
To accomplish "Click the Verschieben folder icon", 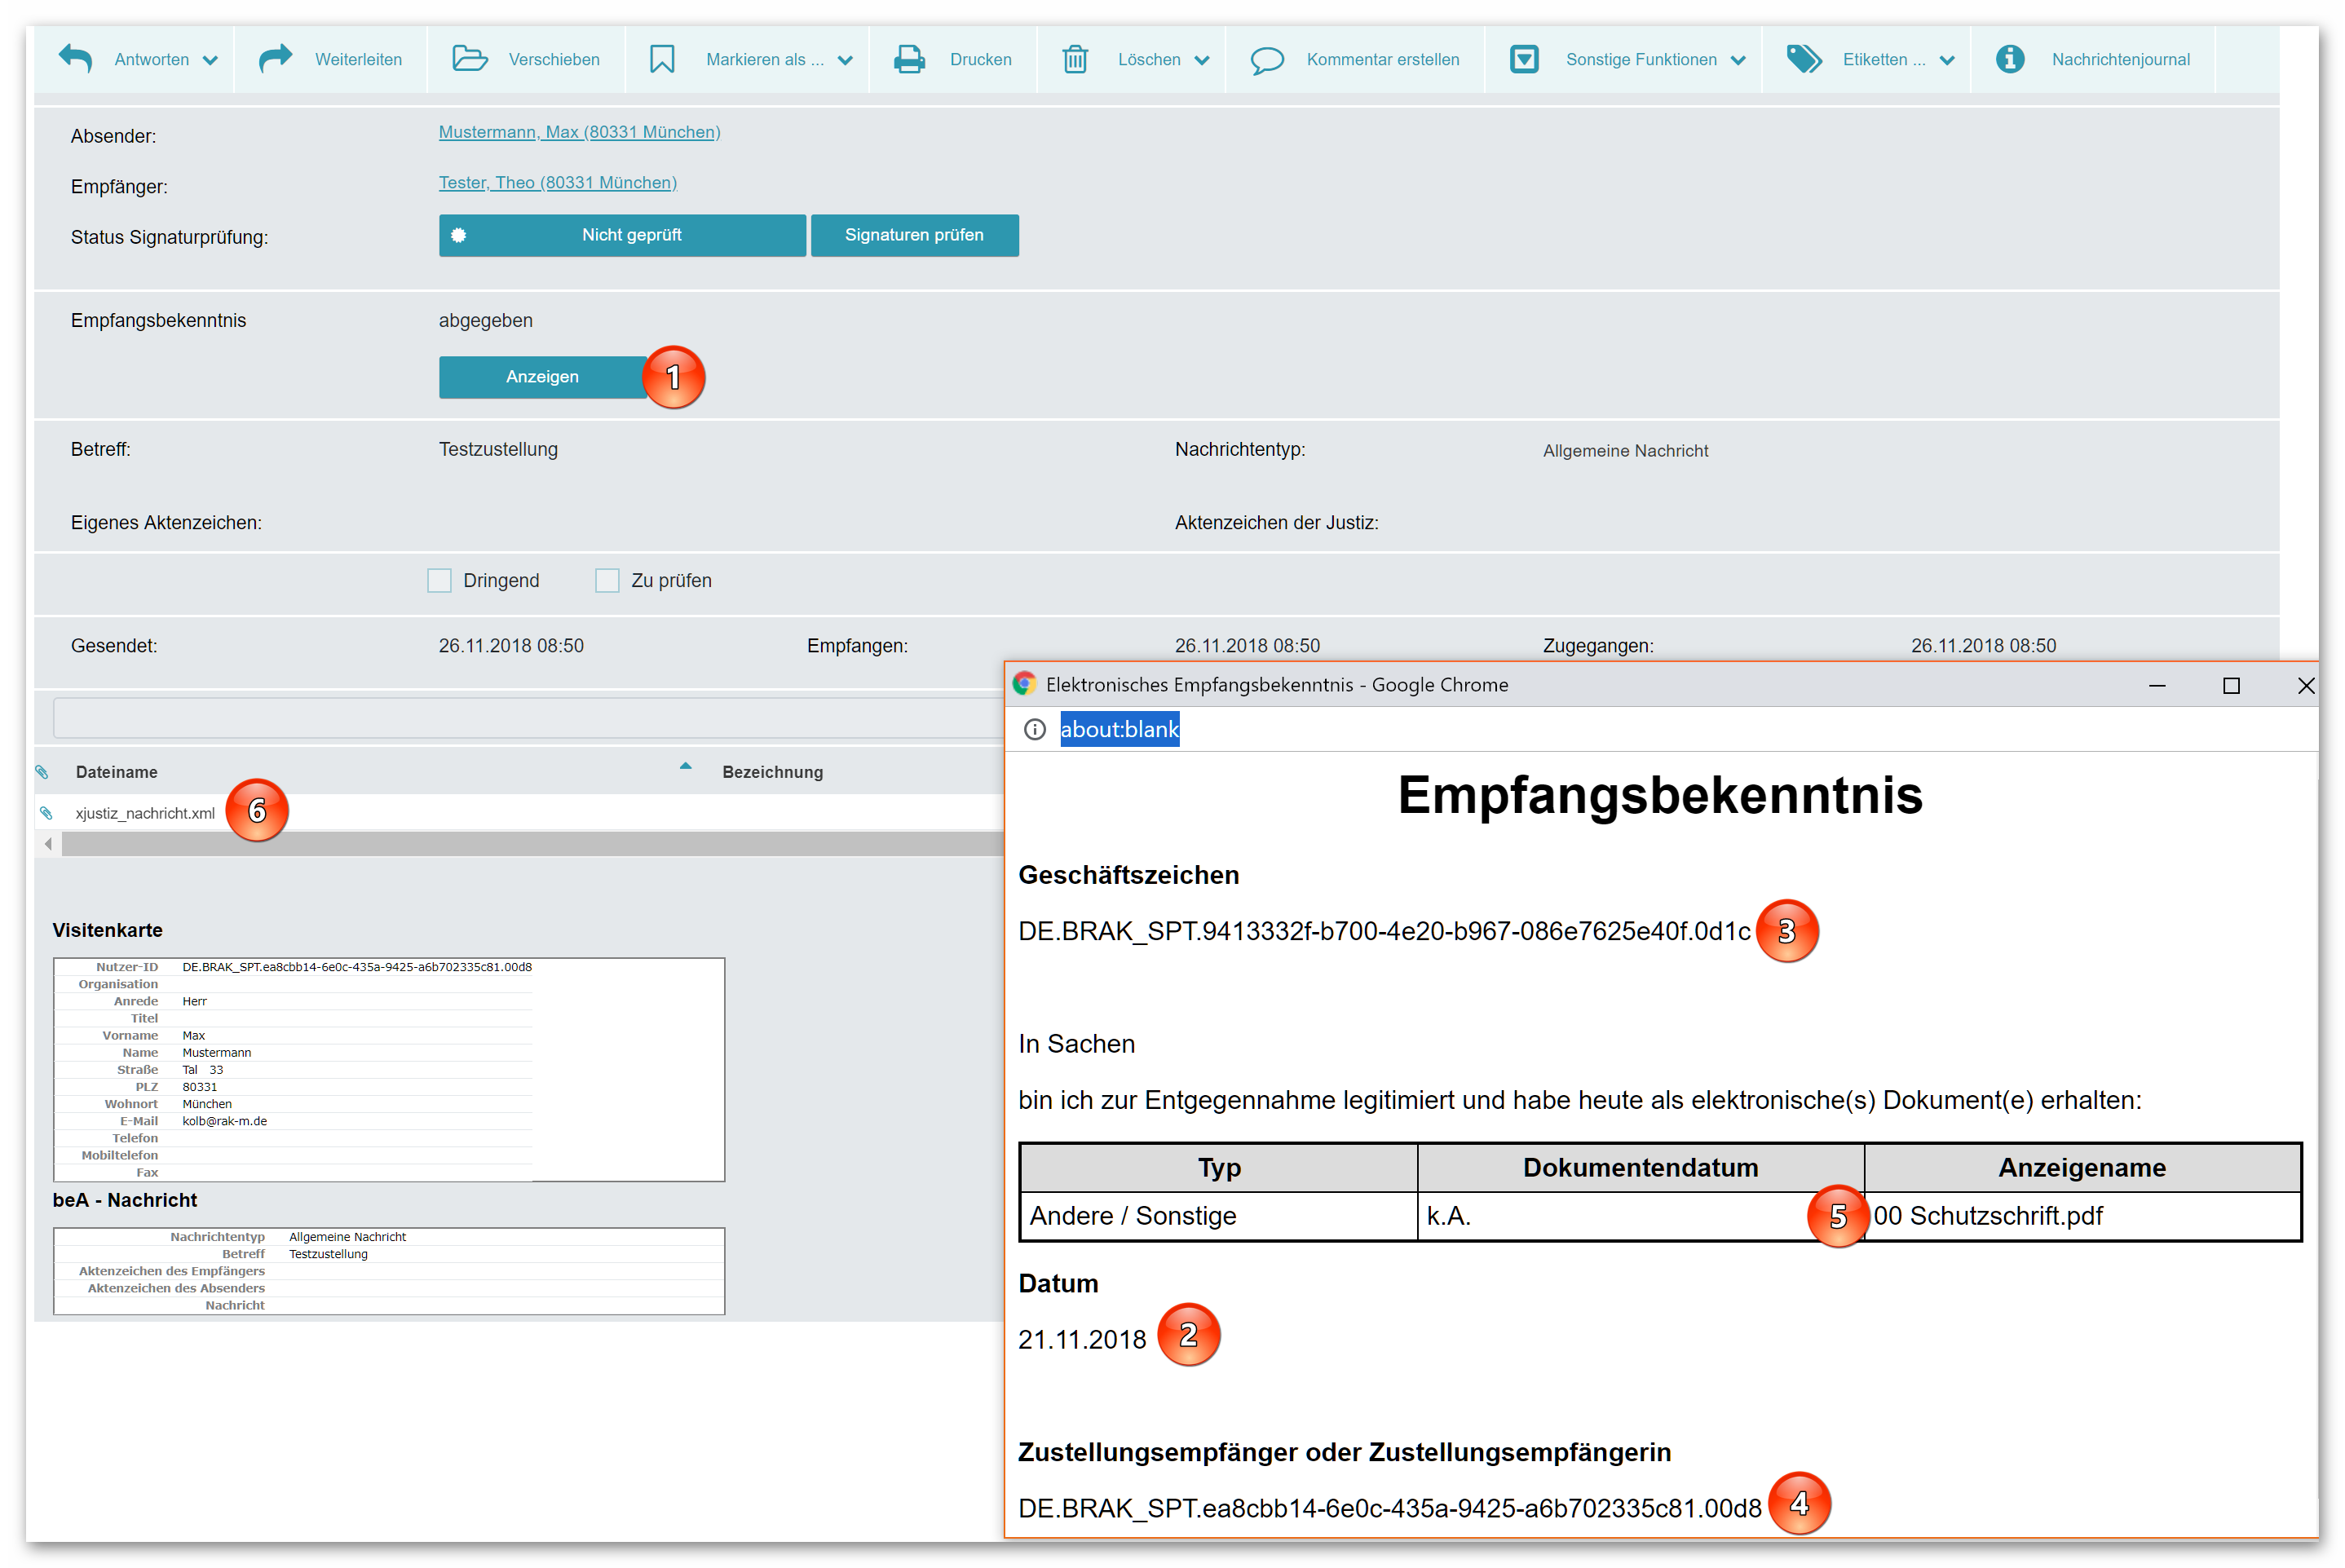I will click(469, 59).
